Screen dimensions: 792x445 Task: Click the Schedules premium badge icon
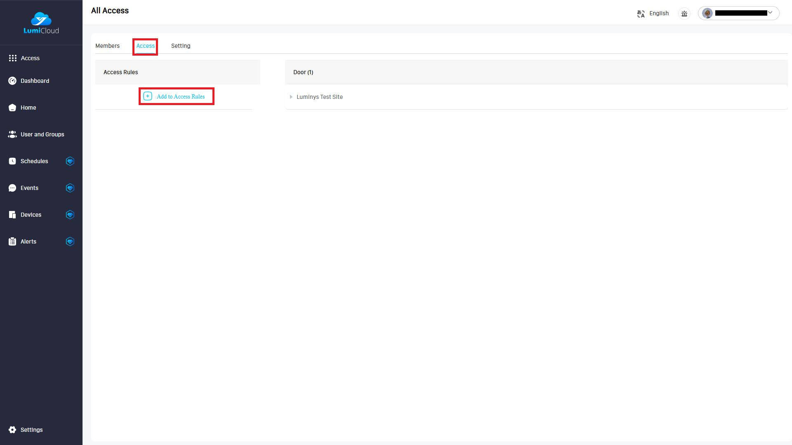[x=70, y=161]
